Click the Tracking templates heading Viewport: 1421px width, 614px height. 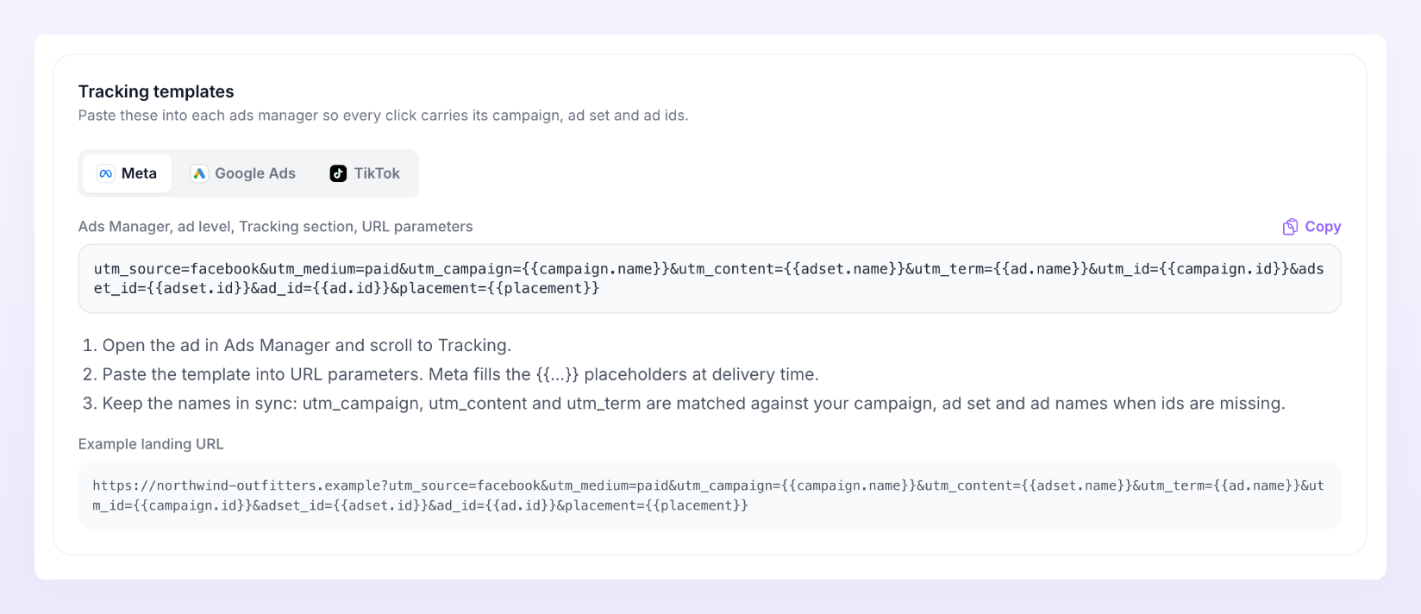point(156,91)
